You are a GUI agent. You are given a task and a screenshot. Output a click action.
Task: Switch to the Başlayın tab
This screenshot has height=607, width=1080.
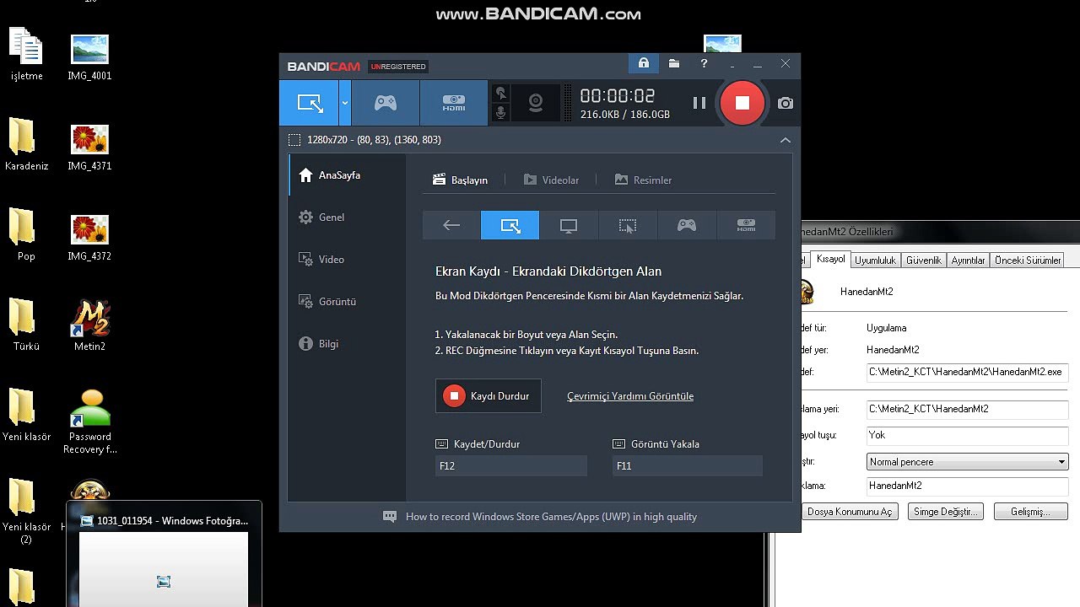coord(460,180)
